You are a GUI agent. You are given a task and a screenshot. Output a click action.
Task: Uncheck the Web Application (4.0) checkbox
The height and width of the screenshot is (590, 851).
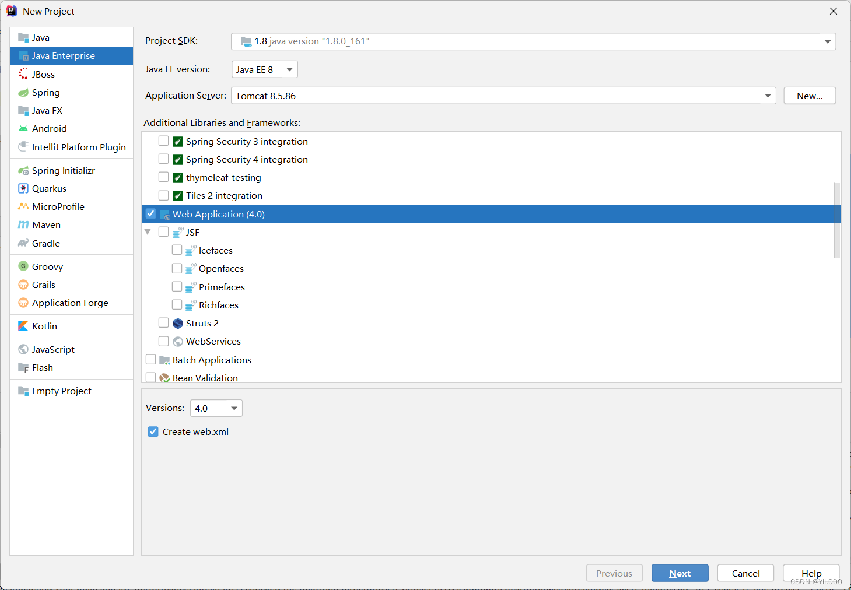(151, 214)
